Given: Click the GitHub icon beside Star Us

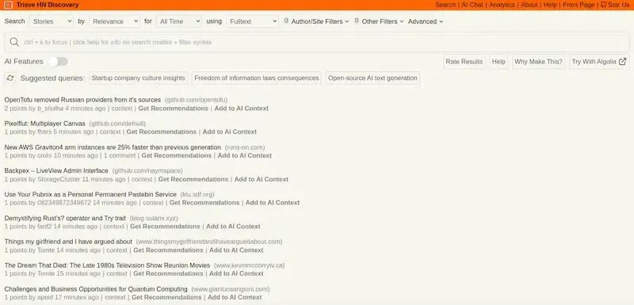Looking at the screenshot, I should [x=603, y=5].
